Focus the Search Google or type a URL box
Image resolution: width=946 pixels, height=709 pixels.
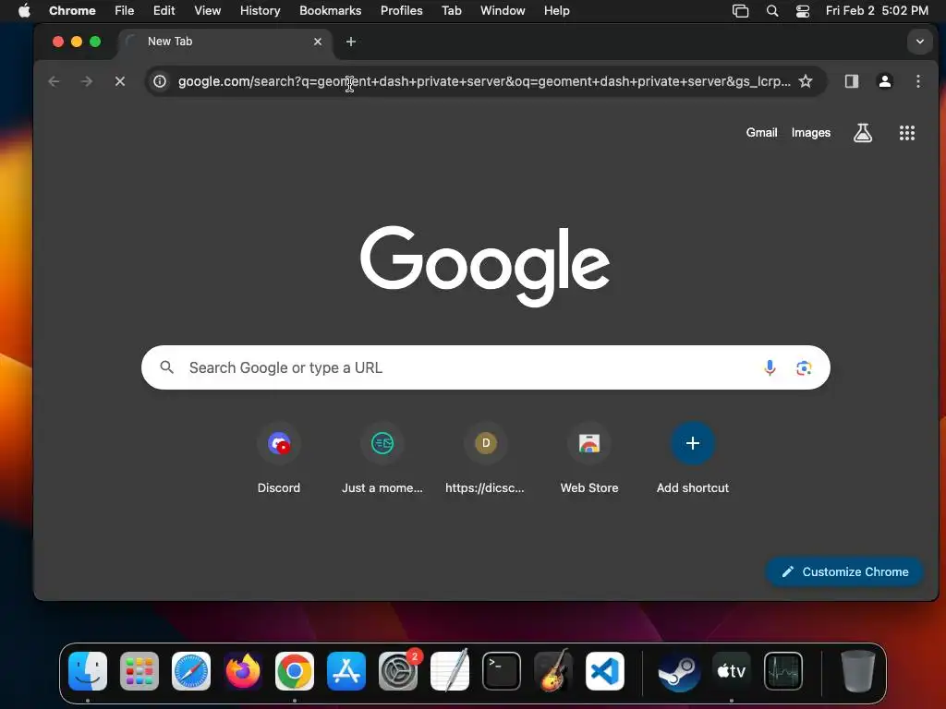tap(486, 367)
